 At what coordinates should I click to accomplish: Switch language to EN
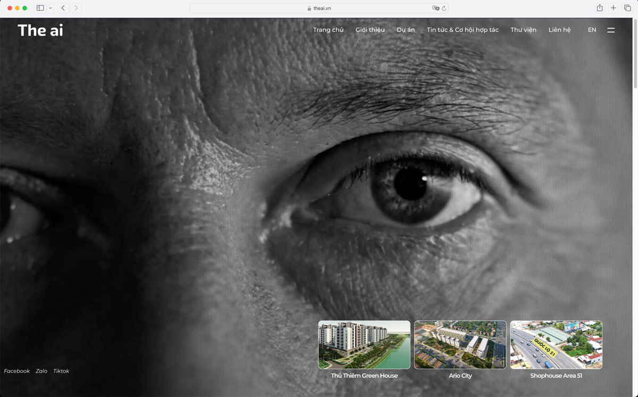tap(592, 30)
